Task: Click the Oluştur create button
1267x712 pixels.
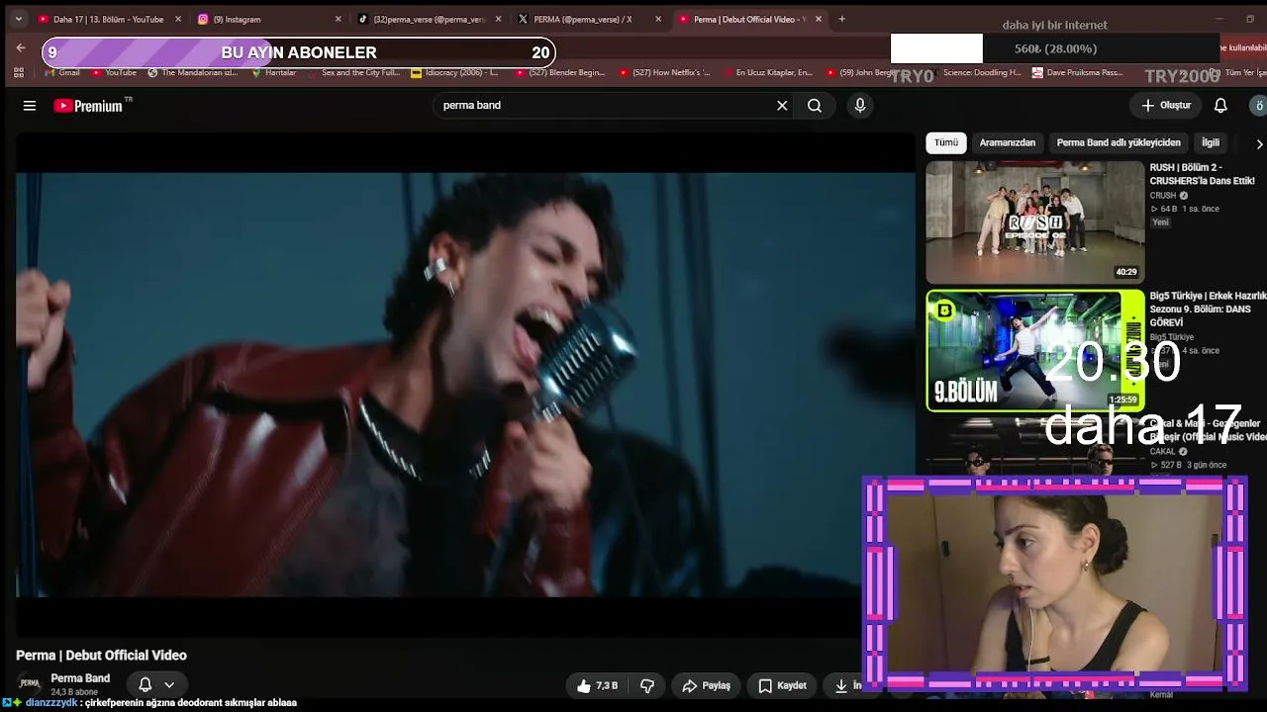Action: (x=1166, y=106)
